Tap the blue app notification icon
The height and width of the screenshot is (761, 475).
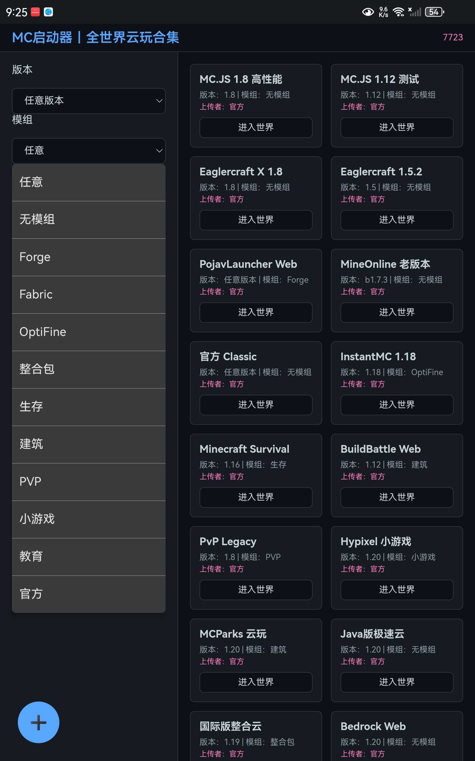[x=48, y=12]
